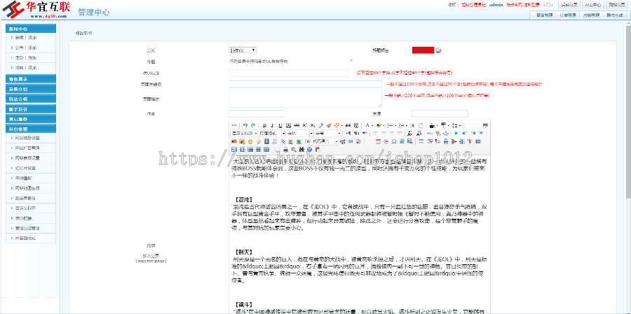
Task: Click the 页面描述 textarea
Action: tap(305, 99)
